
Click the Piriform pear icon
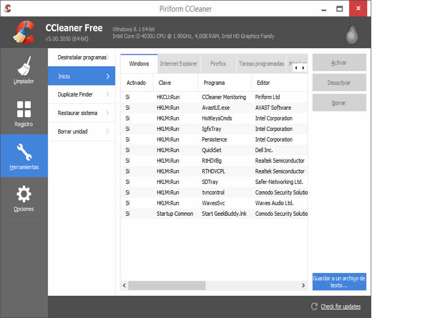point(352,33)
